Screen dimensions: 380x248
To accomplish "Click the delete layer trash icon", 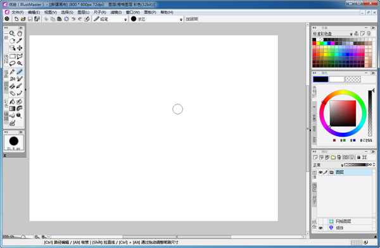I will point(339,158).
